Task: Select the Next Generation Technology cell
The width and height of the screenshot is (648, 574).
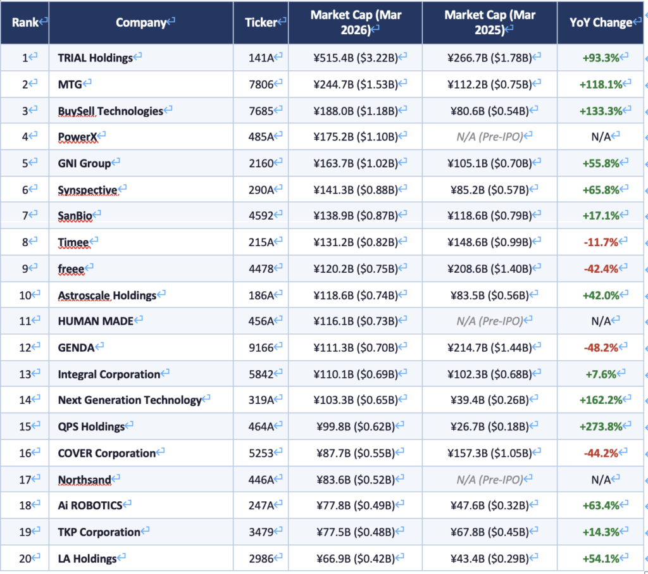Action: tap(130, 400)
